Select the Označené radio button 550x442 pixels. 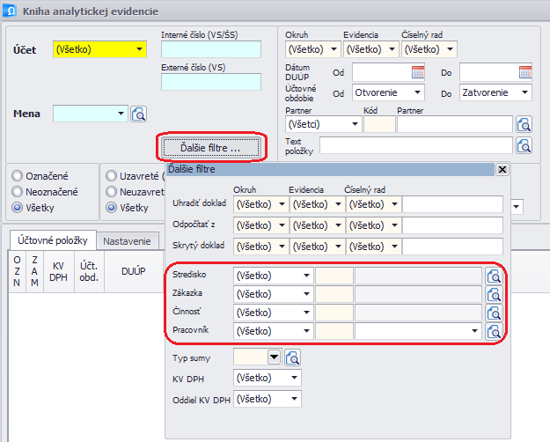coord(17,175)
